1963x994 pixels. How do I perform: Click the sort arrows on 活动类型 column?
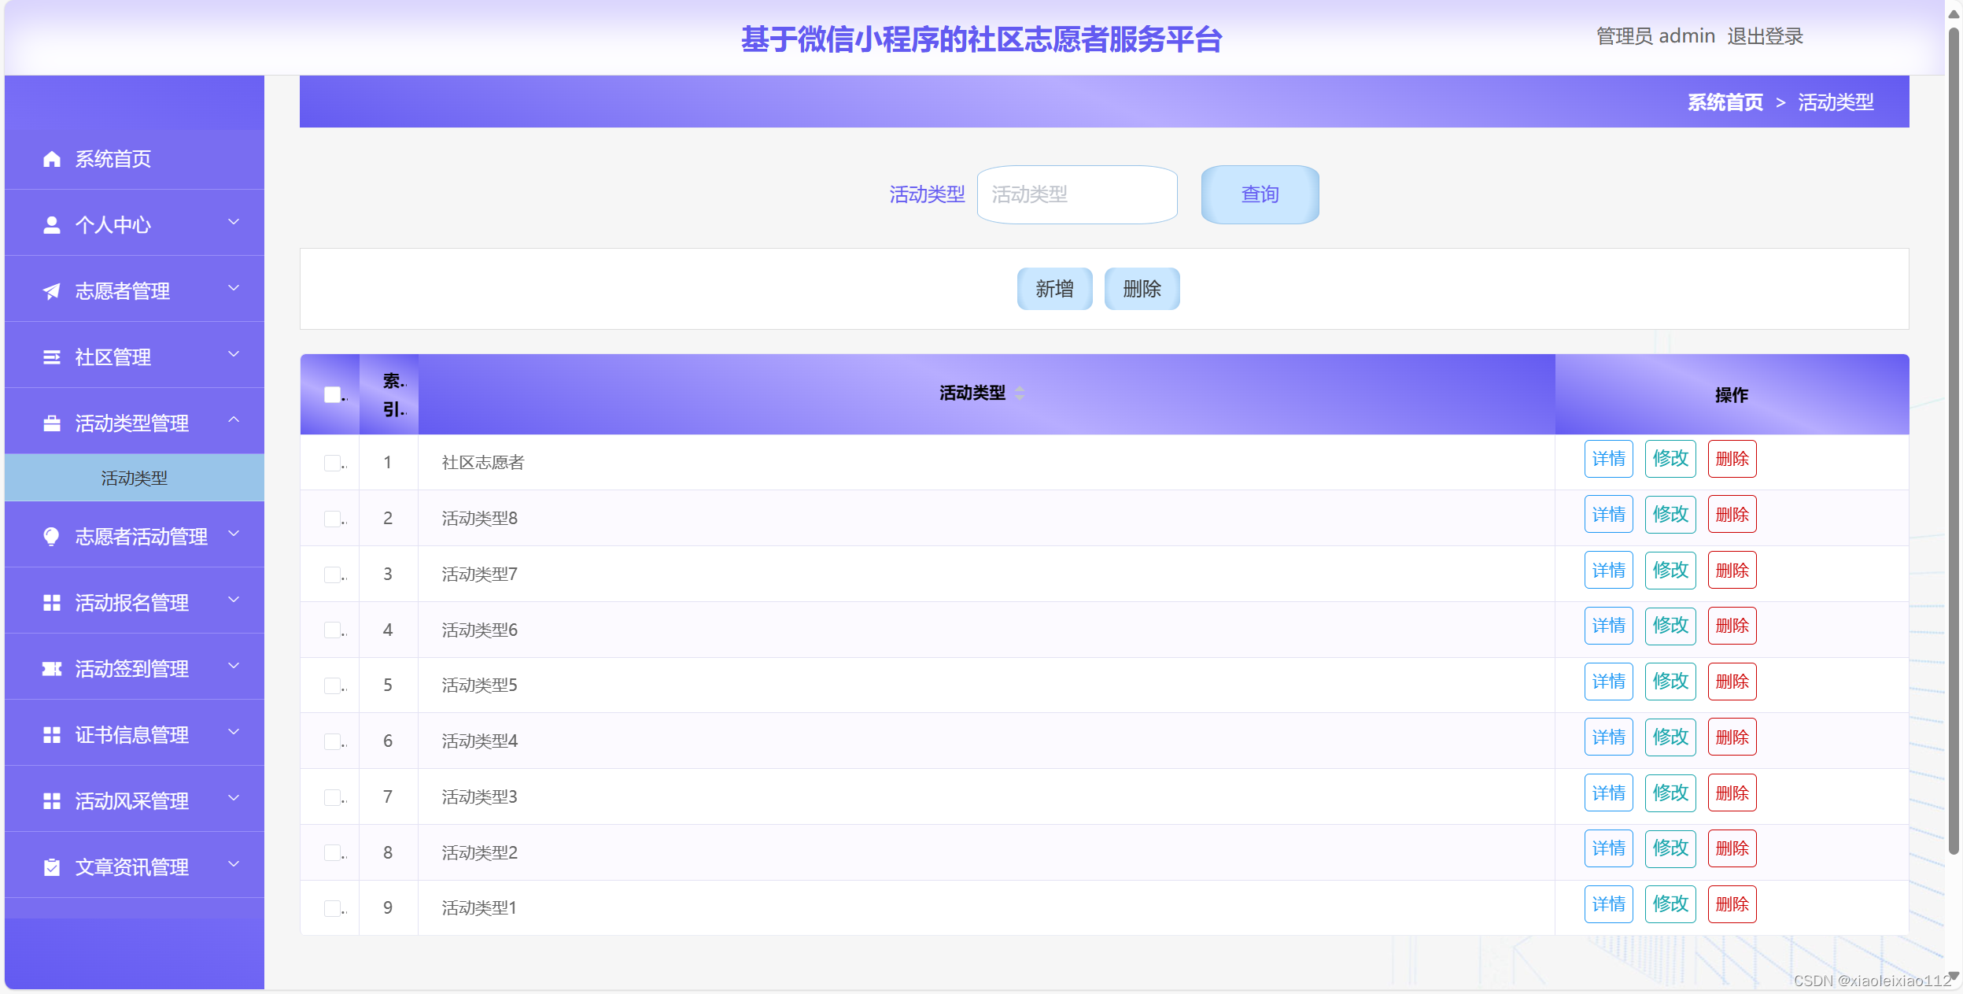(x=1020, y=393)
